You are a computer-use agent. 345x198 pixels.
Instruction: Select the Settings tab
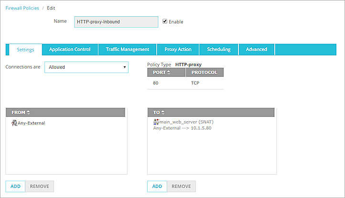click(x=25, y=50)
